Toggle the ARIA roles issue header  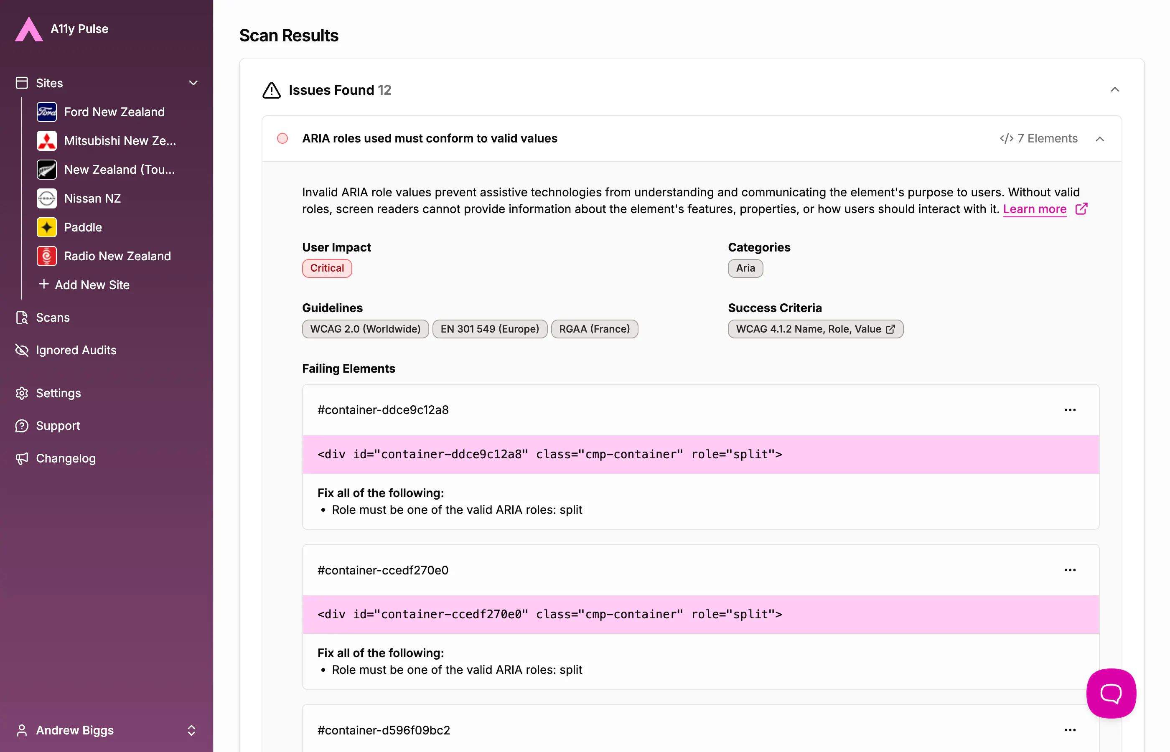coord(692,139)
